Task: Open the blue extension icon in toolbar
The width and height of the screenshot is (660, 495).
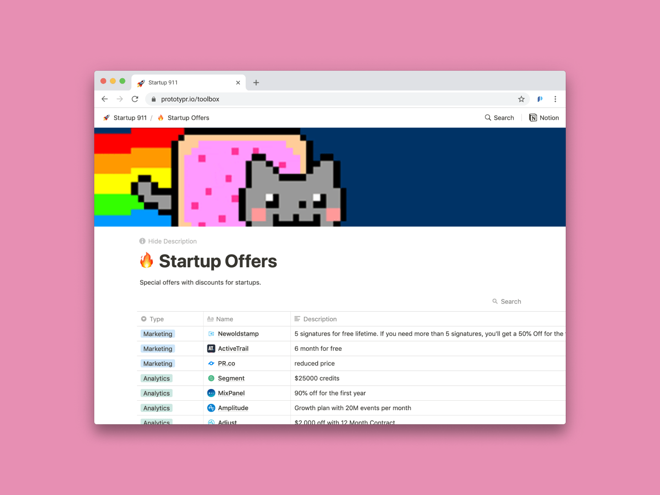Action: click(x=540, y=99)
